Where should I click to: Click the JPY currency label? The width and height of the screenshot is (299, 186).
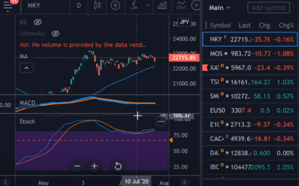184,22
